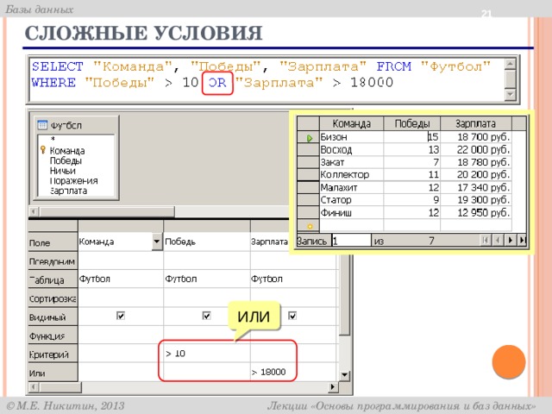Click the Финиш cell in results
This screenshot has height=414, width=552.
[x=351, y=213]
